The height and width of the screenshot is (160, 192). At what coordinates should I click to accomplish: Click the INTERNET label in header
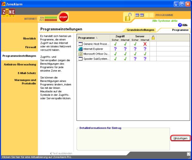point(30,19)
